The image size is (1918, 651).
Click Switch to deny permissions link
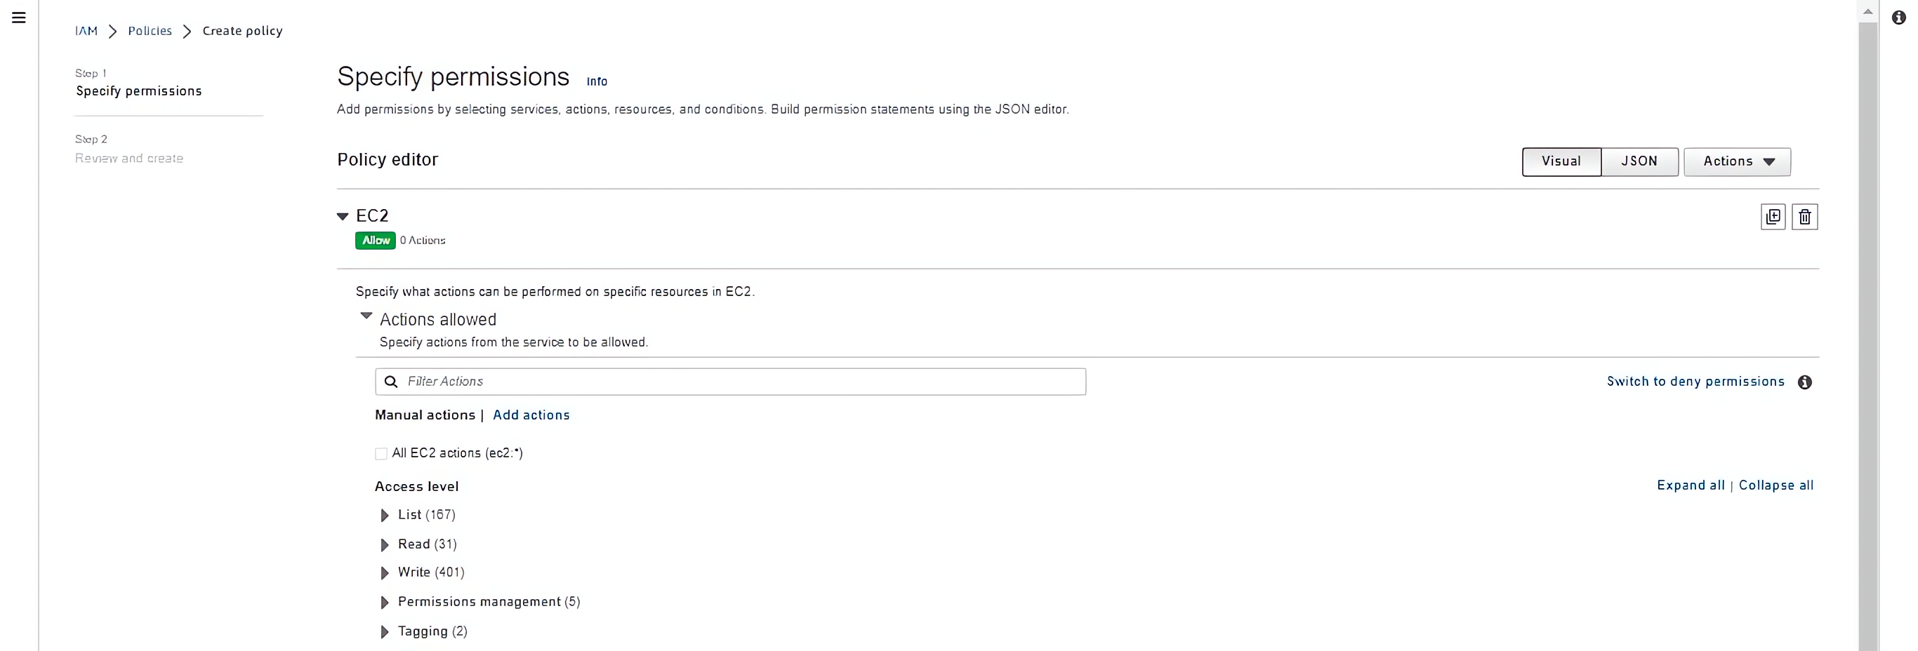(1695, 382)
